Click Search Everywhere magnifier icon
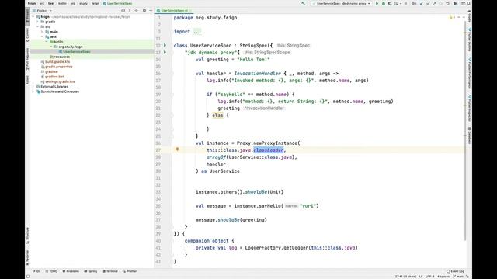 (469, 3)
